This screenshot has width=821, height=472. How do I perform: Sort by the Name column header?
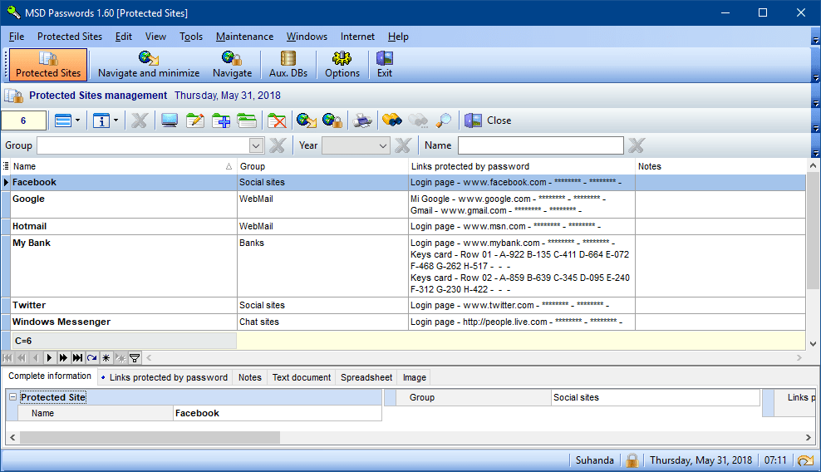[x=123, y=166]
